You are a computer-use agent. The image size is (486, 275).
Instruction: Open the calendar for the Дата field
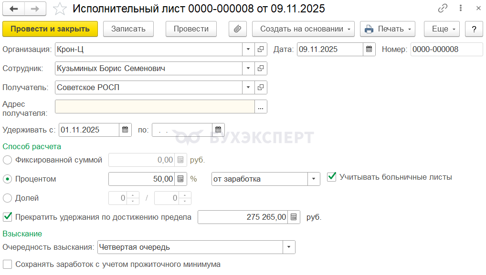pos(369,50)
